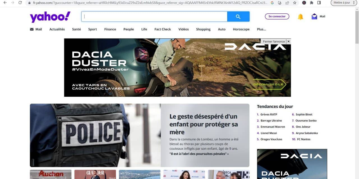Expand the Plus... navigation menu
The width and height of the screenshot is (359, 179).
coord(261,29)
